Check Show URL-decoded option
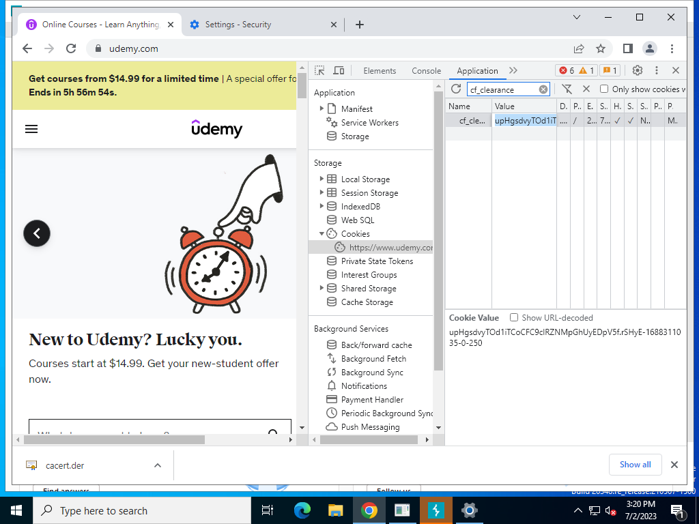The image size is (699, 524). coord(514,317)
